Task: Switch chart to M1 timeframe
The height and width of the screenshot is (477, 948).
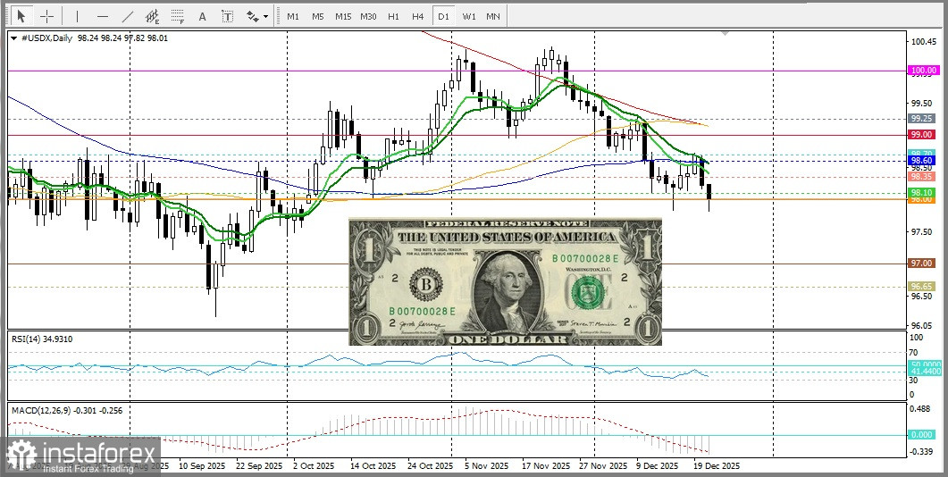Action: 293,16
